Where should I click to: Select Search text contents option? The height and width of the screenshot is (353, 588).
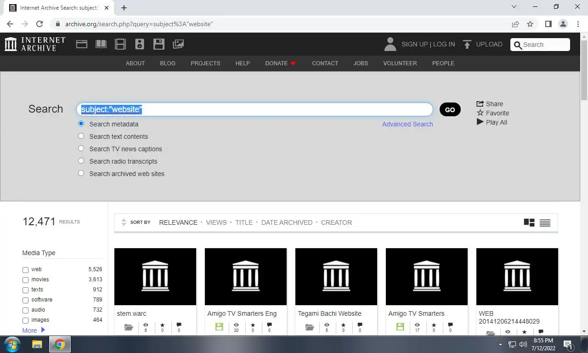click(81, 136)
